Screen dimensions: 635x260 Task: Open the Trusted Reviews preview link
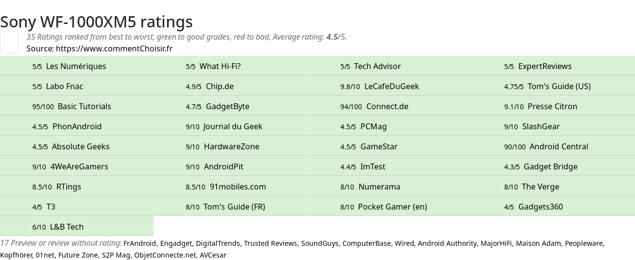coord(270,243)
